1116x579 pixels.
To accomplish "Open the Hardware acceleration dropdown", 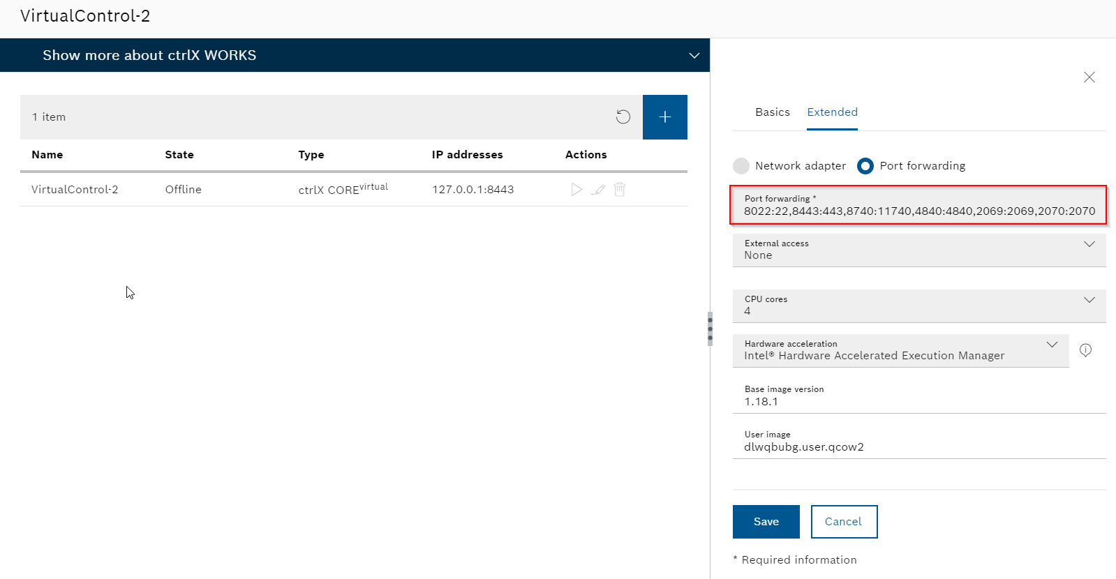I will (x=901, y=350).
